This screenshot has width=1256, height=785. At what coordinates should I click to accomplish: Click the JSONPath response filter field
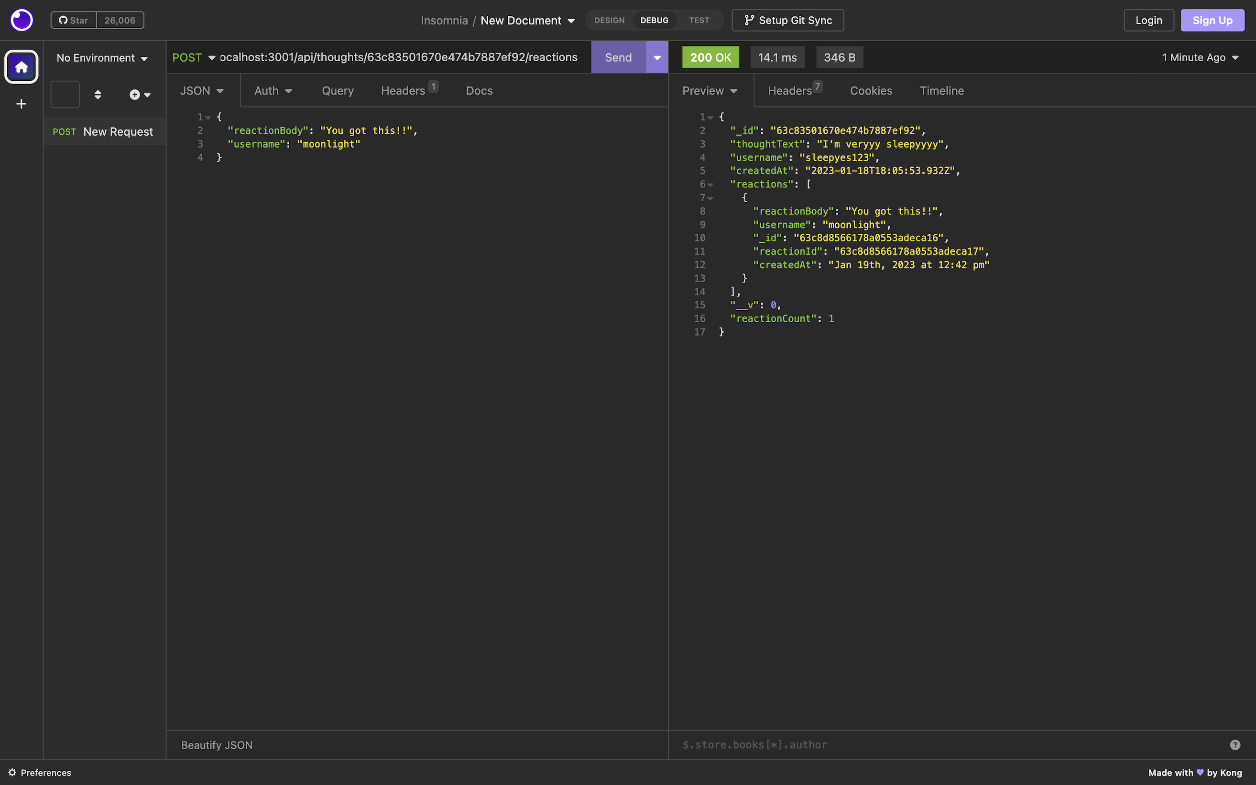click(945, 744)
